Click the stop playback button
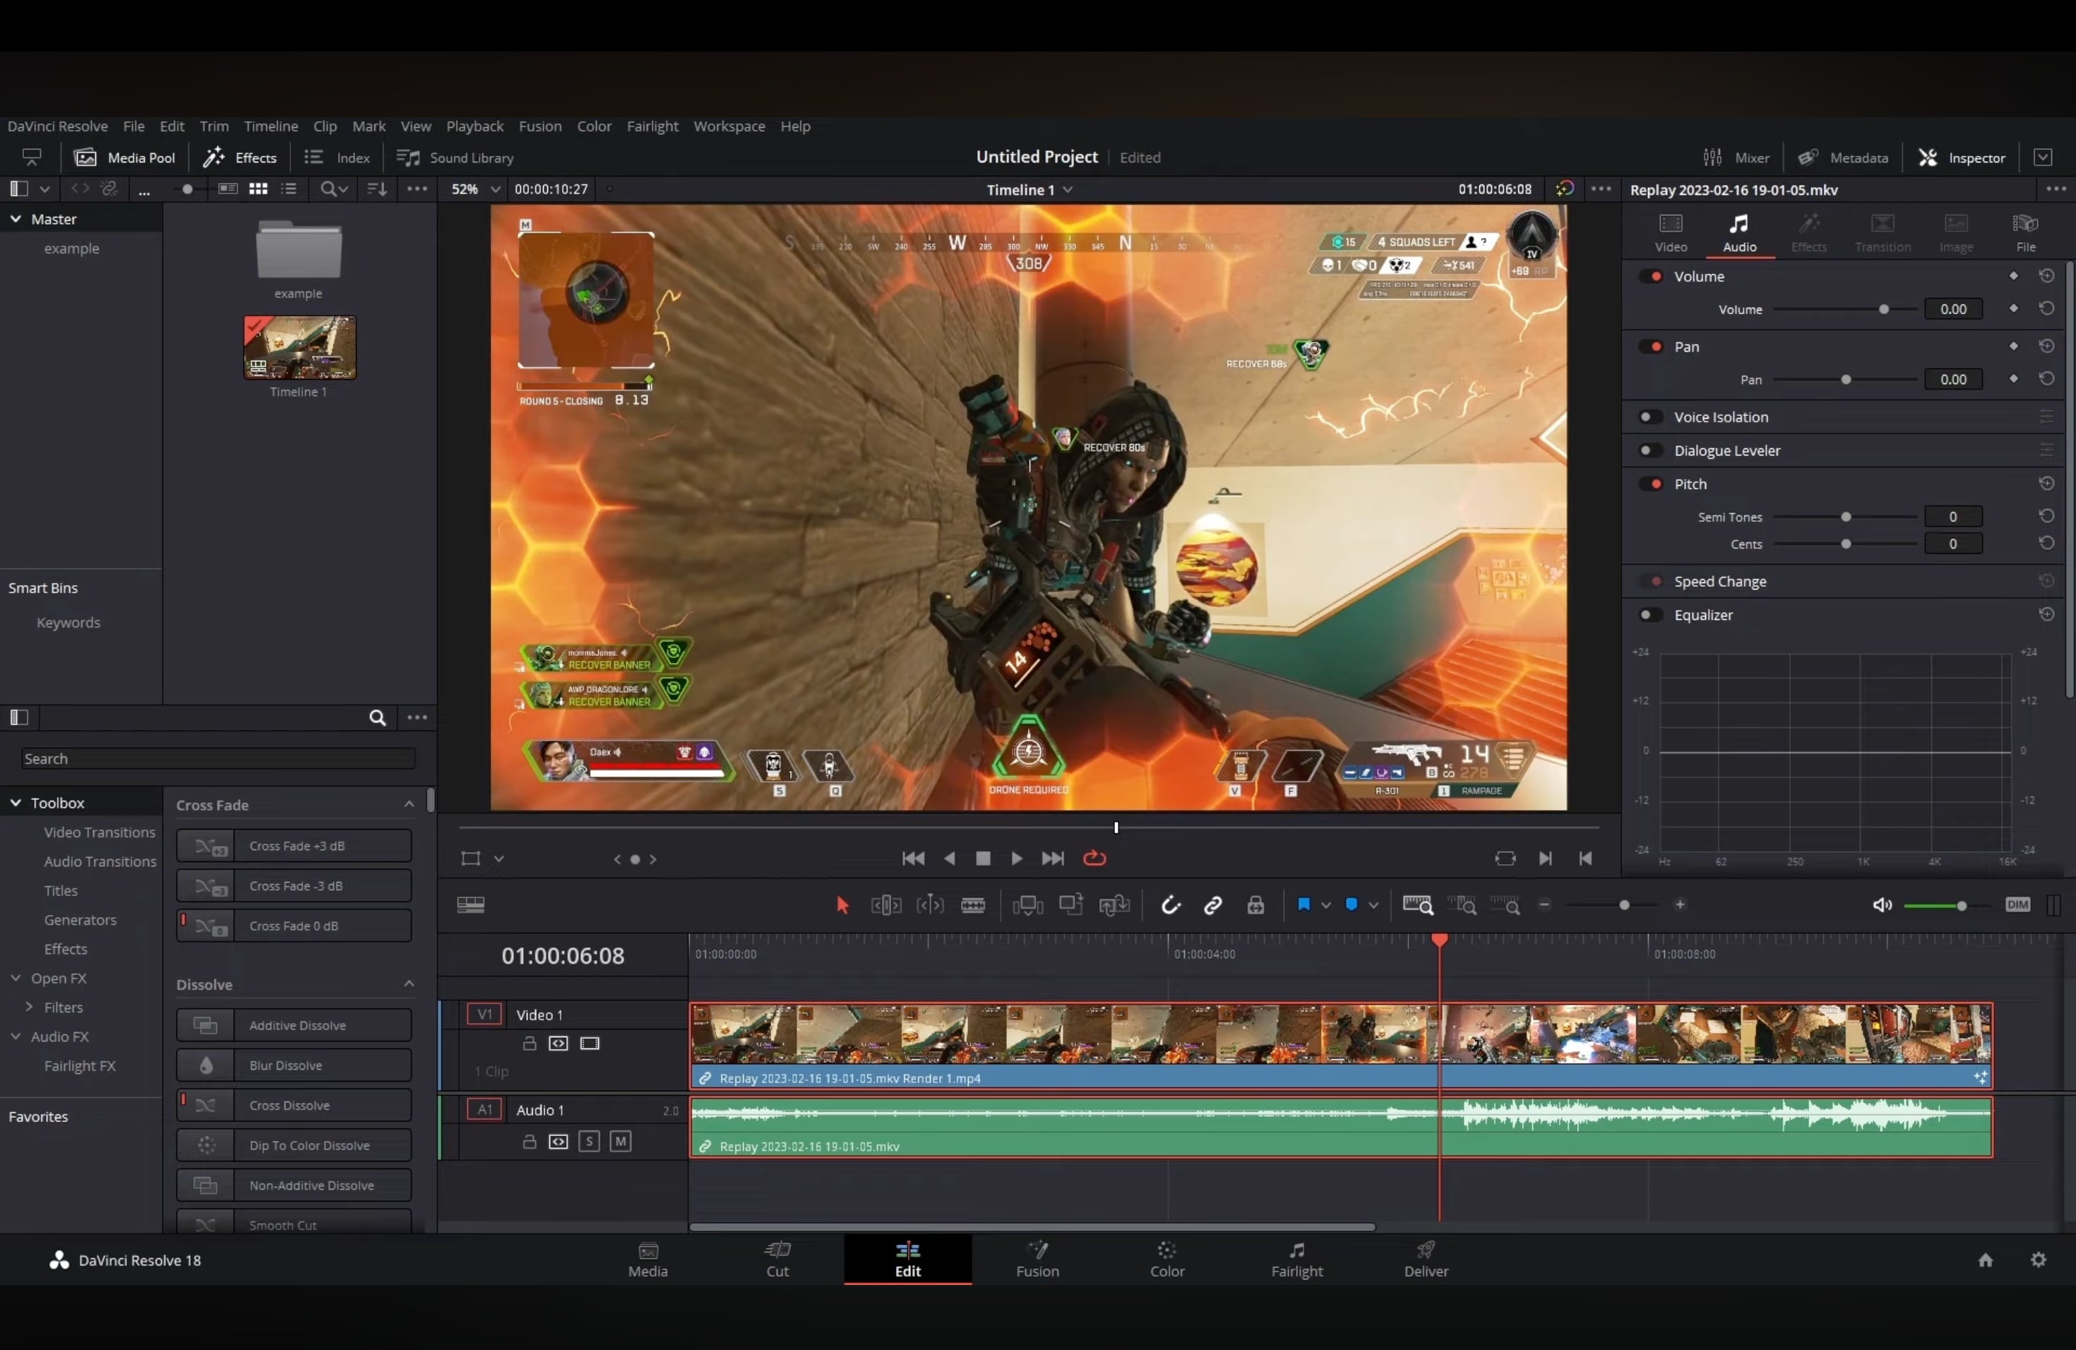The image size is (2076, 1350). pyautogui.click(x=983, y=858)
